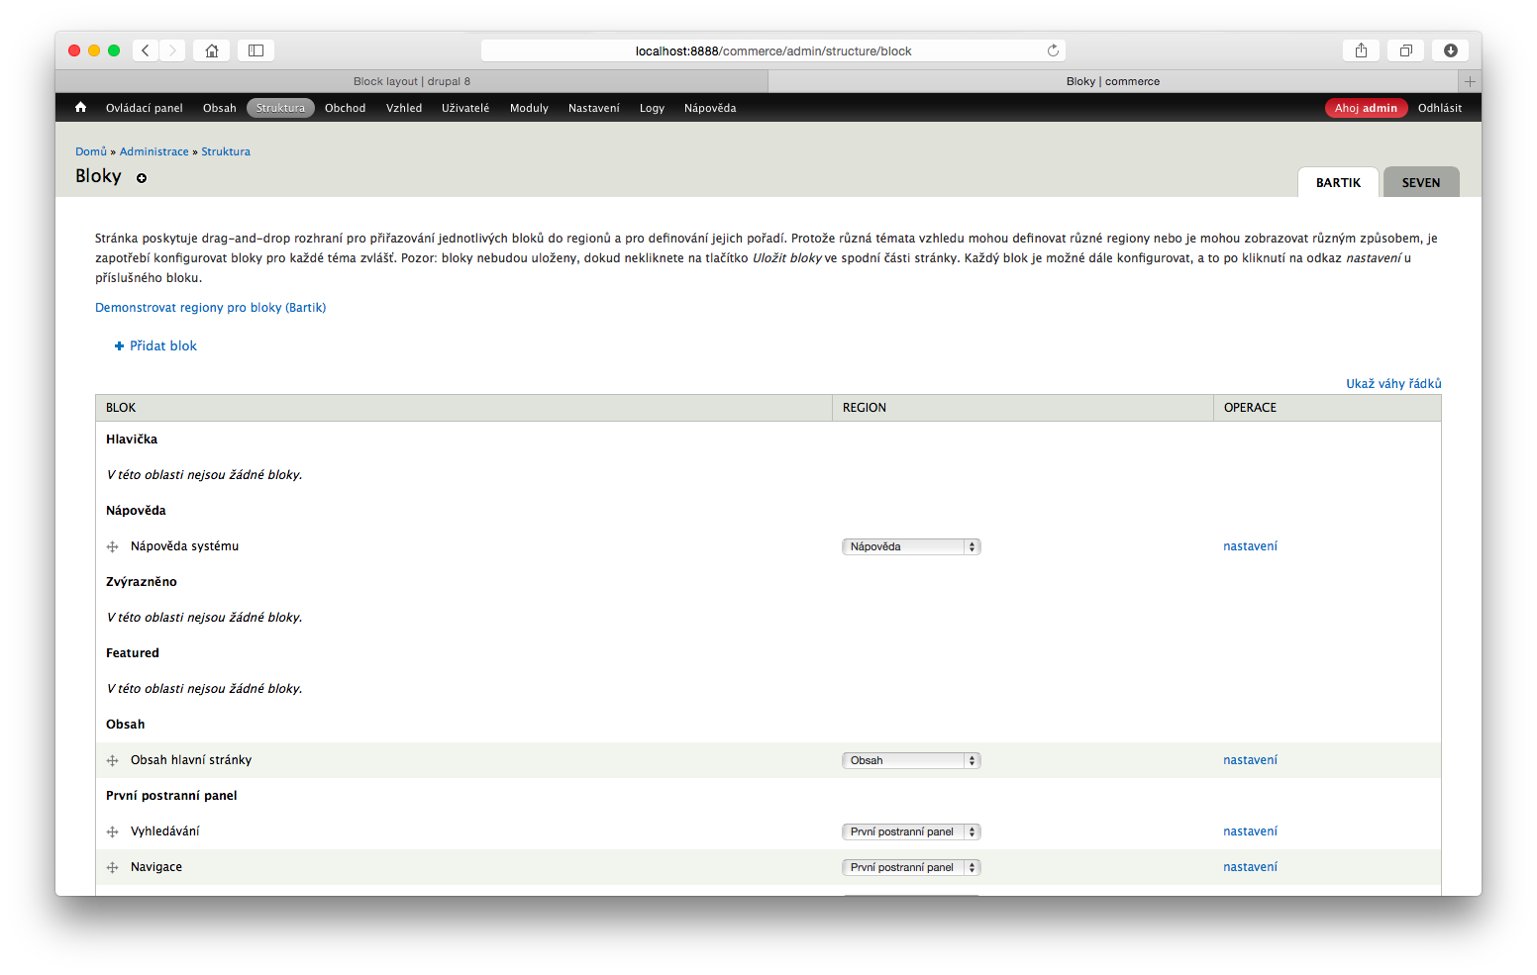Click the Zvýrazněno region title
1537x975 pixels.
point(142,582)
